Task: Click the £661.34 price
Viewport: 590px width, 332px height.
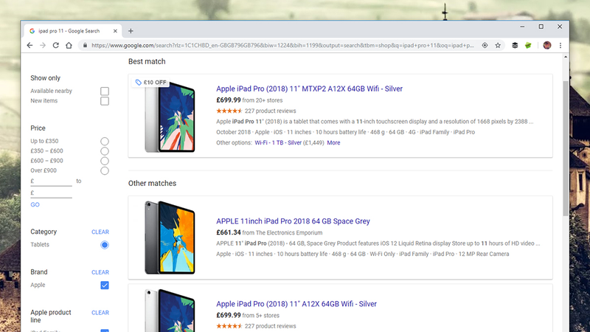Action: pyautogui.click(x=229, y=232)
